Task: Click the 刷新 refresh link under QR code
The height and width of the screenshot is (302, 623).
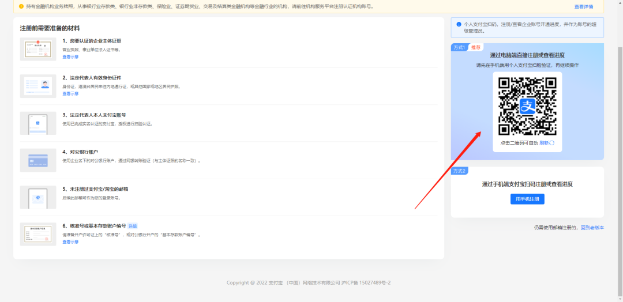Action: tap(547, 143)
